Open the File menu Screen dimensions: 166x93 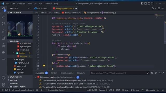coord(8,4)
